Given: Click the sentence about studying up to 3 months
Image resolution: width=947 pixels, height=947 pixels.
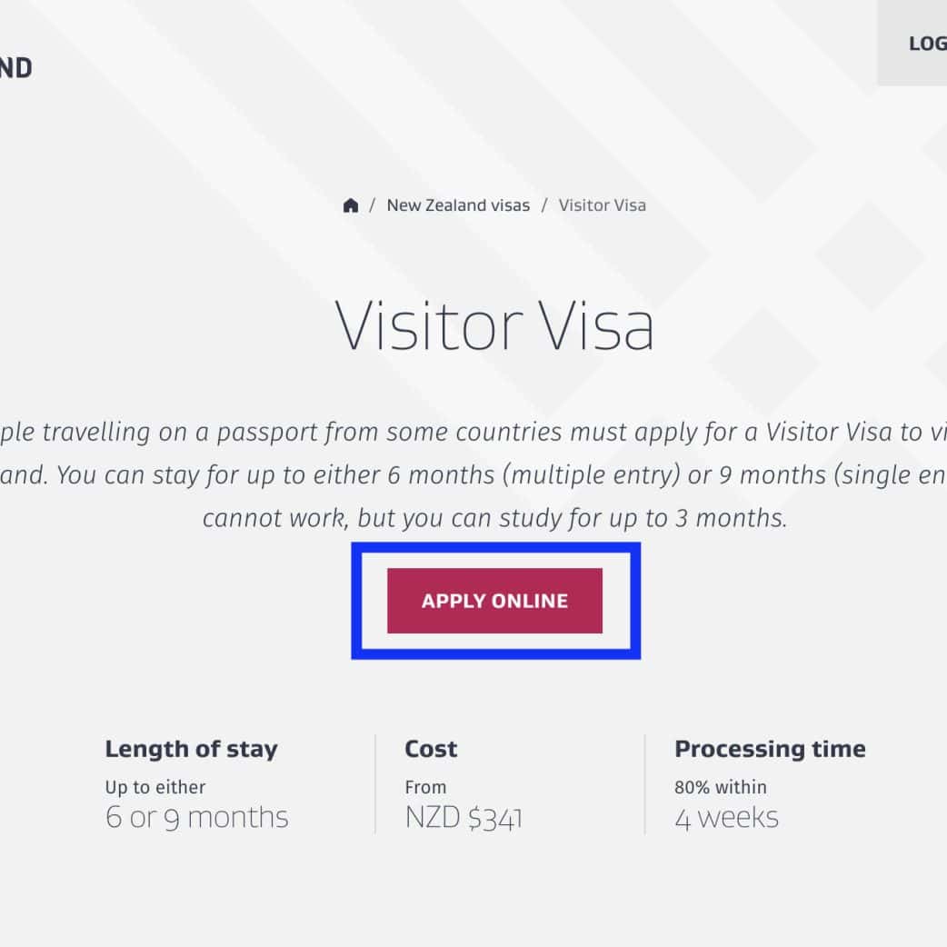Looking at the screenshot, I should [494, 518].
